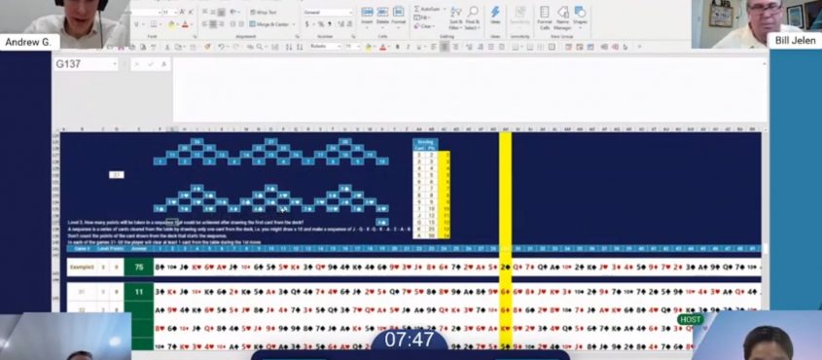Toggle Italic in the quick toolbar

[407, 47]
